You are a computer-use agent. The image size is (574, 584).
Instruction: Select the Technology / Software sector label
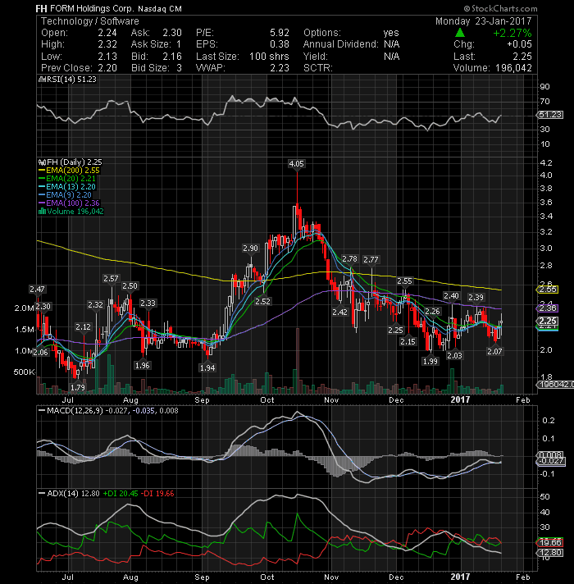point(89,21)
